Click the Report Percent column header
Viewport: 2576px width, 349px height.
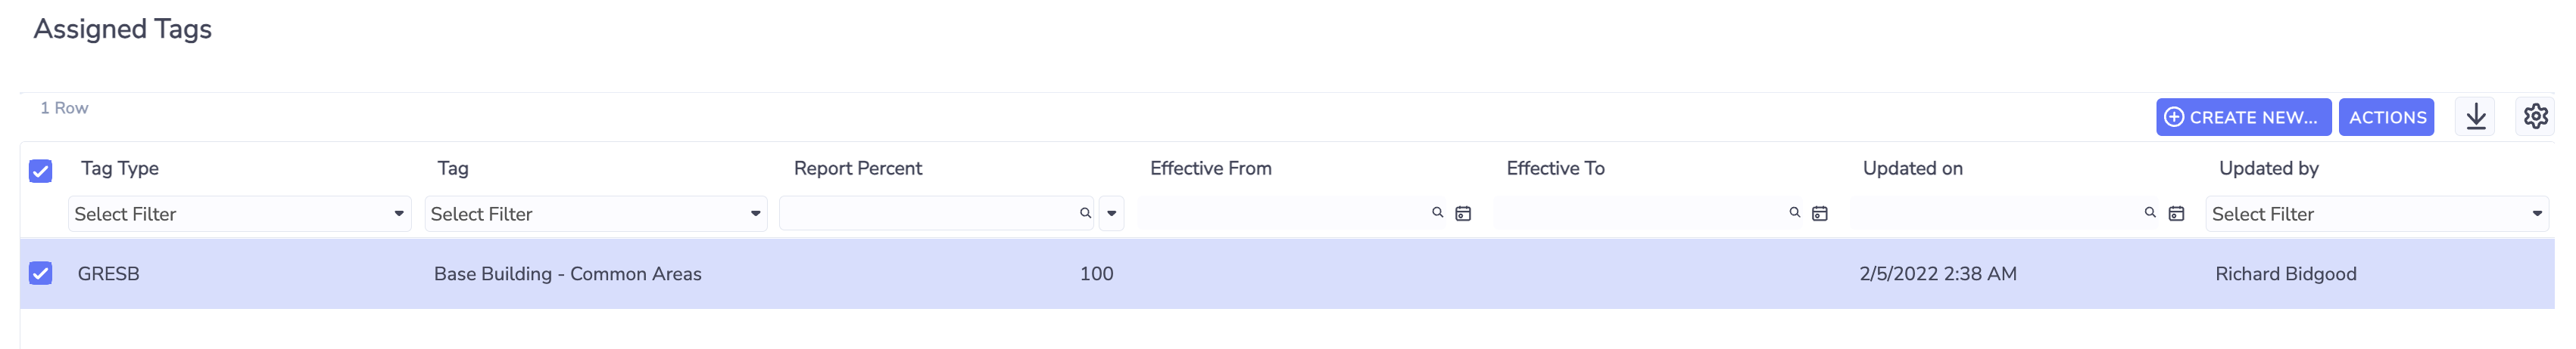857,168
